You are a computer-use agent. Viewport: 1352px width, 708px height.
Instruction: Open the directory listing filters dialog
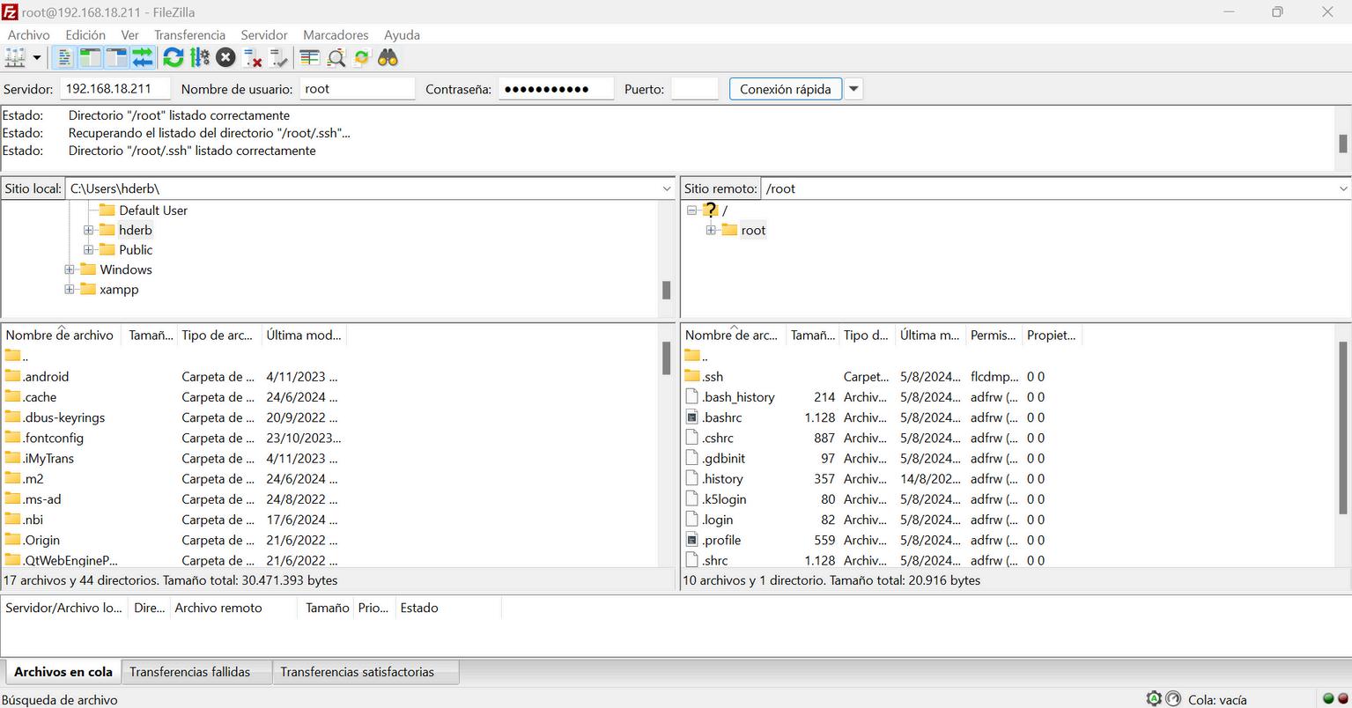309,58
